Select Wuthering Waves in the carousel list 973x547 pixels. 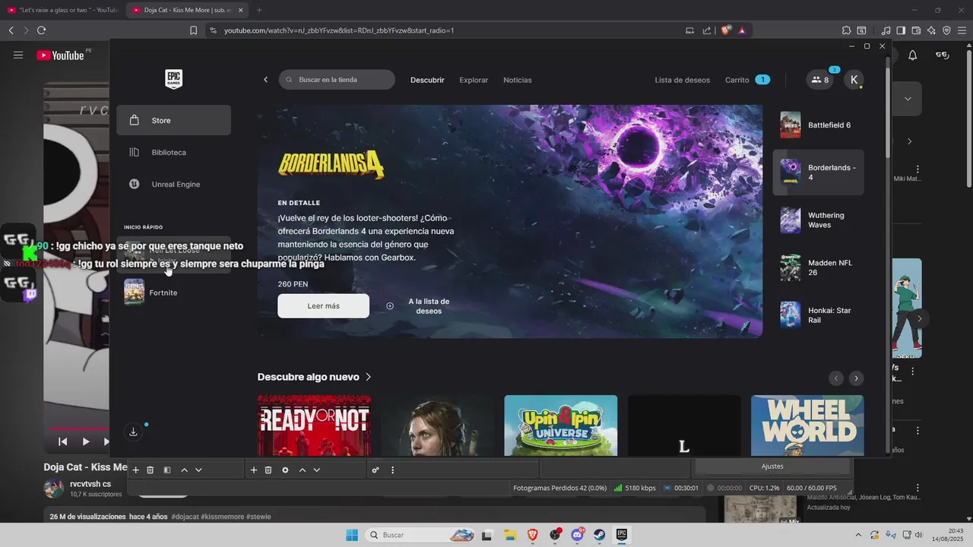click(x=819, y=220)
